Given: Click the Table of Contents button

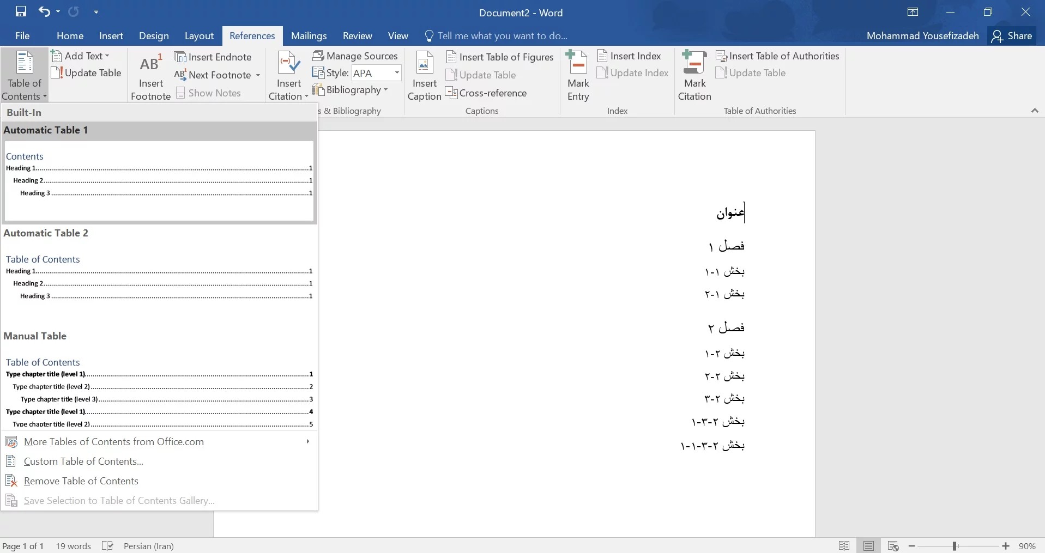Looking at the screenshot, I should pyautogui.click(x=24, y=75).
